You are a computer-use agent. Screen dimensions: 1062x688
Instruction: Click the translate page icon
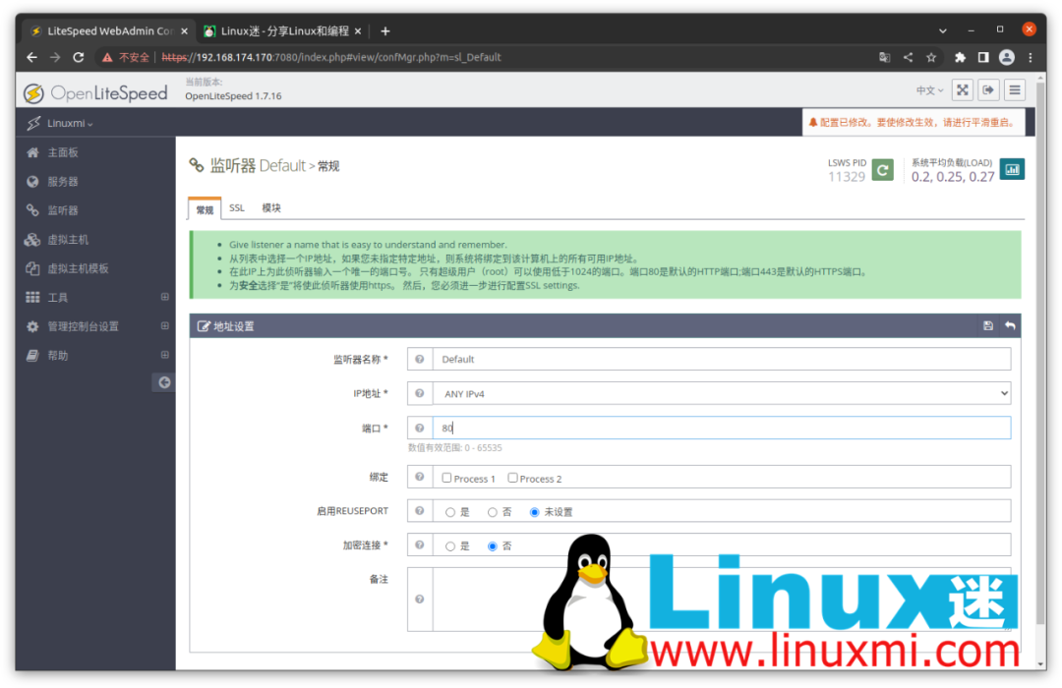click(x=885, y=58)
